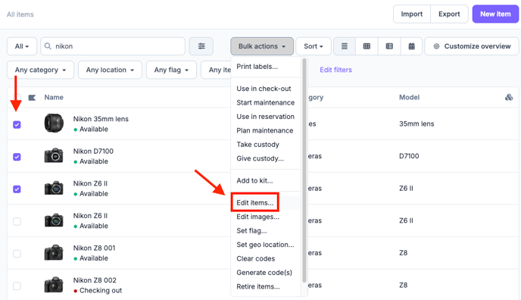Check the Nikon Z8 001 checkbox
Viewport: 521px width, 300px height.
17,254
